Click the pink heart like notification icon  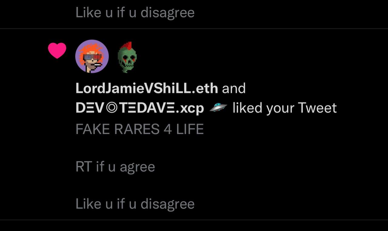click(57, 50)
